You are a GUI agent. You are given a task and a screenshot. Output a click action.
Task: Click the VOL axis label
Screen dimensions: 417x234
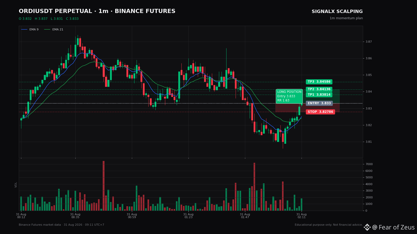point(16,185)
